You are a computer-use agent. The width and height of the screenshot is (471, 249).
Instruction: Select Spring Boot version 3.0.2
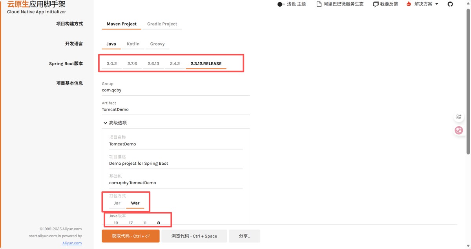112,64
